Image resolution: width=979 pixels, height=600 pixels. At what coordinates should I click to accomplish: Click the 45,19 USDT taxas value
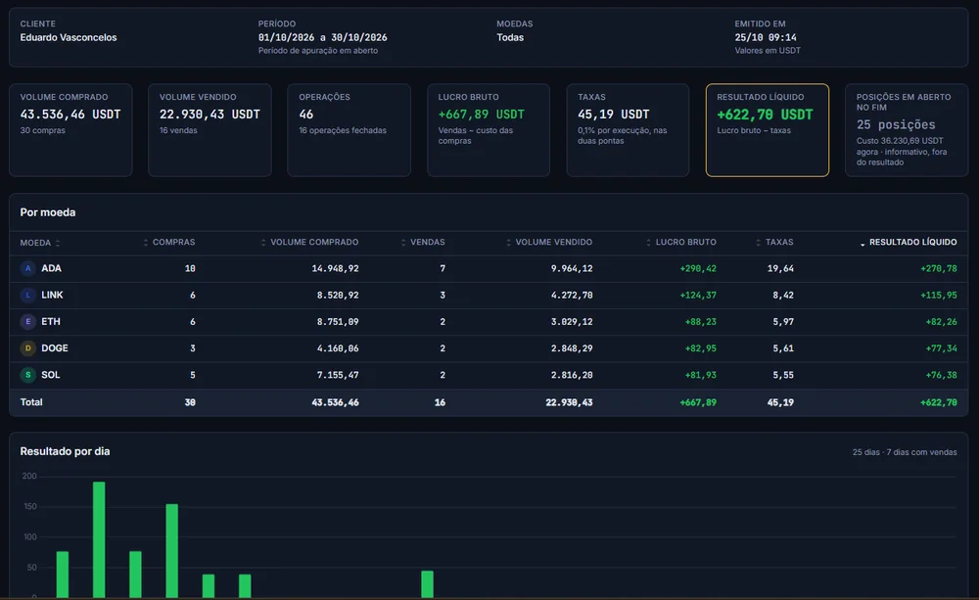(x=613, y=115)
